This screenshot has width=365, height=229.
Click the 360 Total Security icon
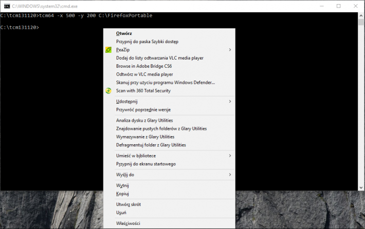[x=108, y=91]
